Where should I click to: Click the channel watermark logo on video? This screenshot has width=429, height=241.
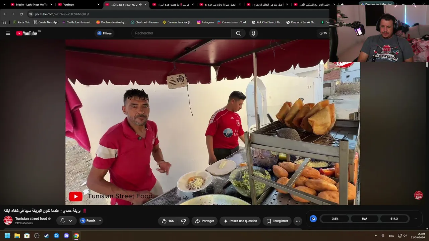point(418,195)
